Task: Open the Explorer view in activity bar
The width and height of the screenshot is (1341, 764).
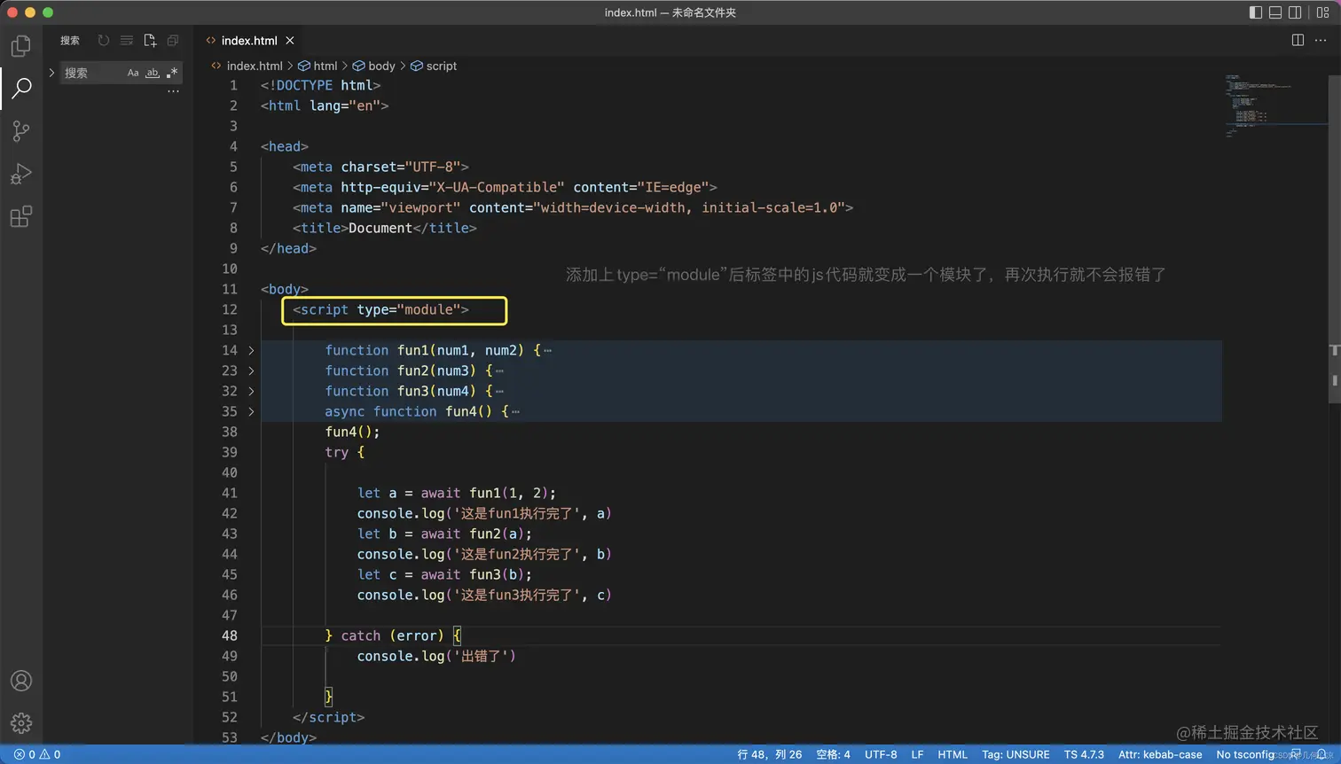Action: [x=21, y=45]
